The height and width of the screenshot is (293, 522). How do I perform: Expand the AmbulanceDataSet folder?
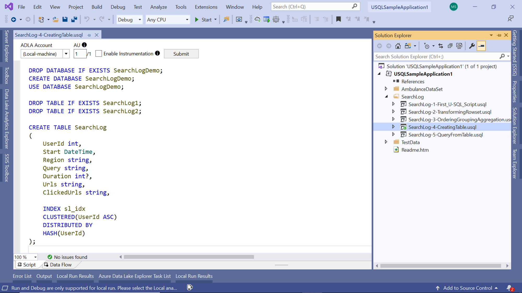[x=386, y=89]
